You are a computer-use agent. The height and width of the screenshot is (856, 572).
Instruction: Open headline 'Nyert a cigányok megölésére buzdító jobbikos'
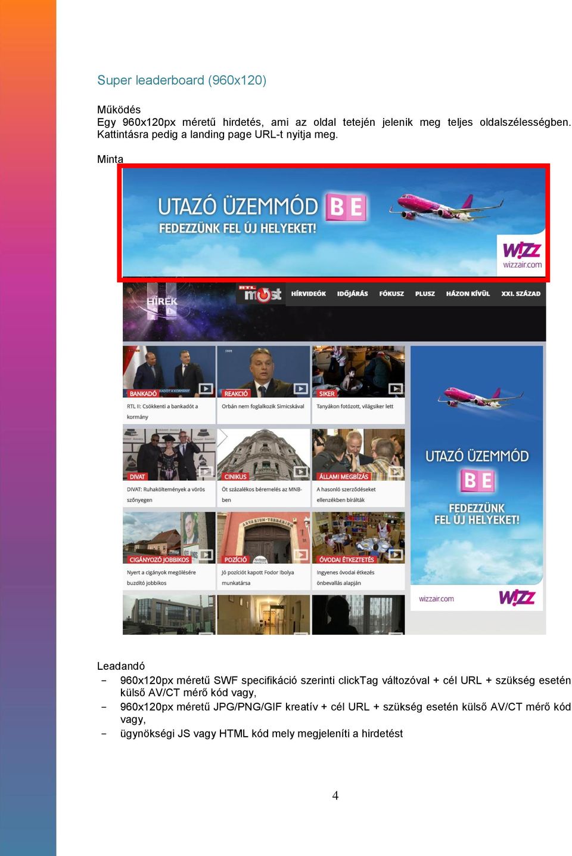[161, 577]
